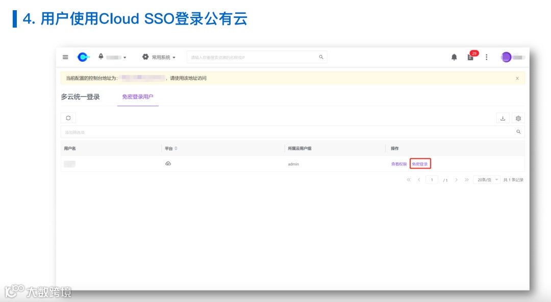Click the gear icon beside 常用系统

[145, 57]
